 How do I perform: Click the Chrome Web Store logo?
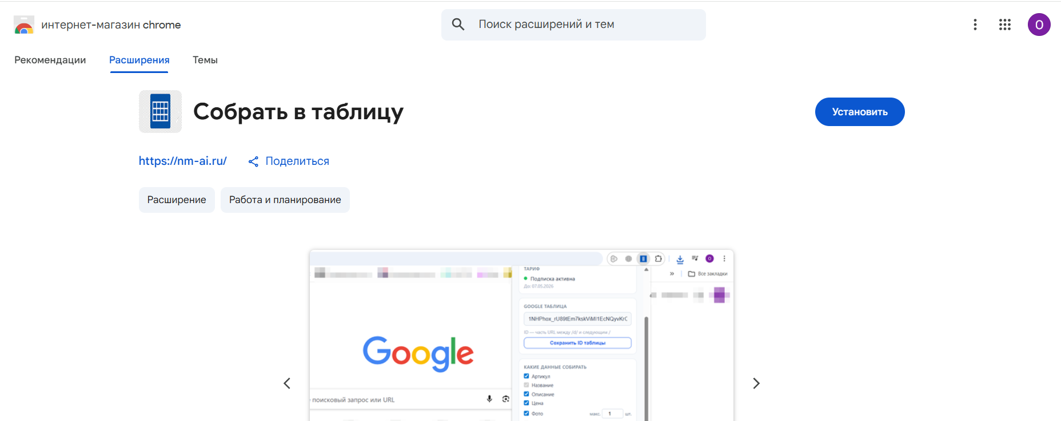click(x=23, y=25)
